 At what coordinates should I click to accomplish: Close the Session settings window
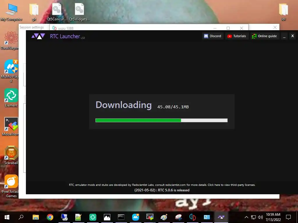pyautogui.click(x=275, y=27)
